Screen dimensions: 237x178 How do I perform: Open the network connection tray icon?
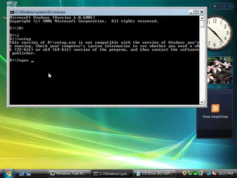(209, 173)
